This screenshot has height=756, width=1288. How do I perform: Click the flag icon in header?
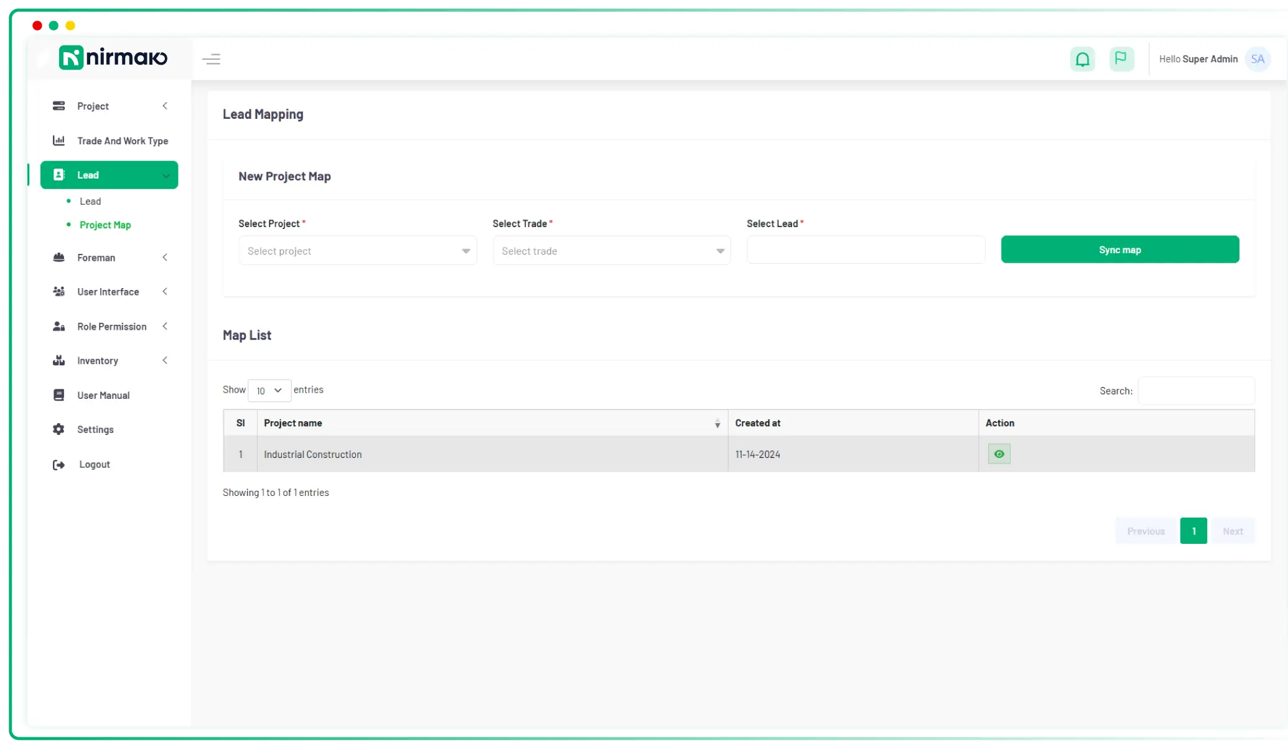click(1121, 58)
